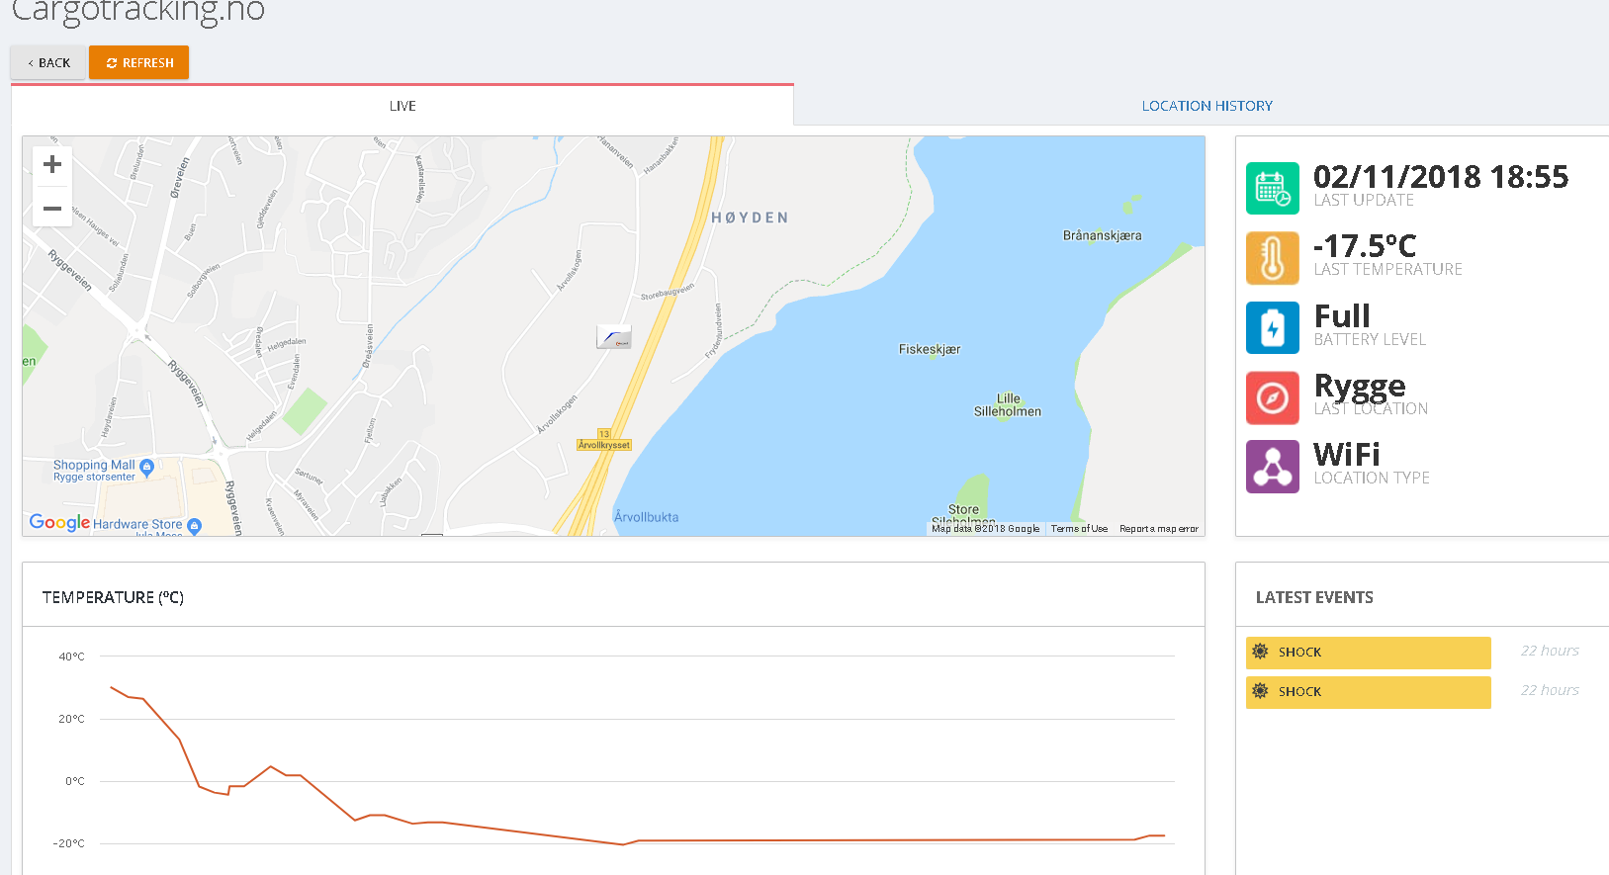The image size is (1609, 875).
Task: Click the temperature line at chart start
Action: [x=112, y=687]
